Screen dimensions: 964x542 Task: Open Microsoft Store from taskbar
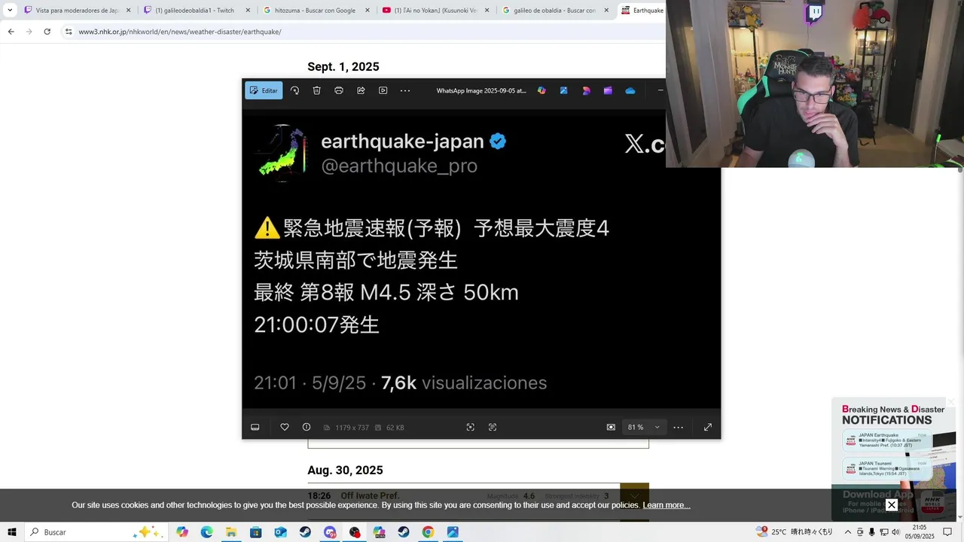point(256,532)
